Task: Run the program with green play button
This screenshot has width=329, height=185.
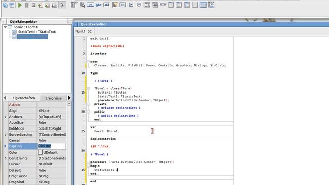Action: click(20, 5)
